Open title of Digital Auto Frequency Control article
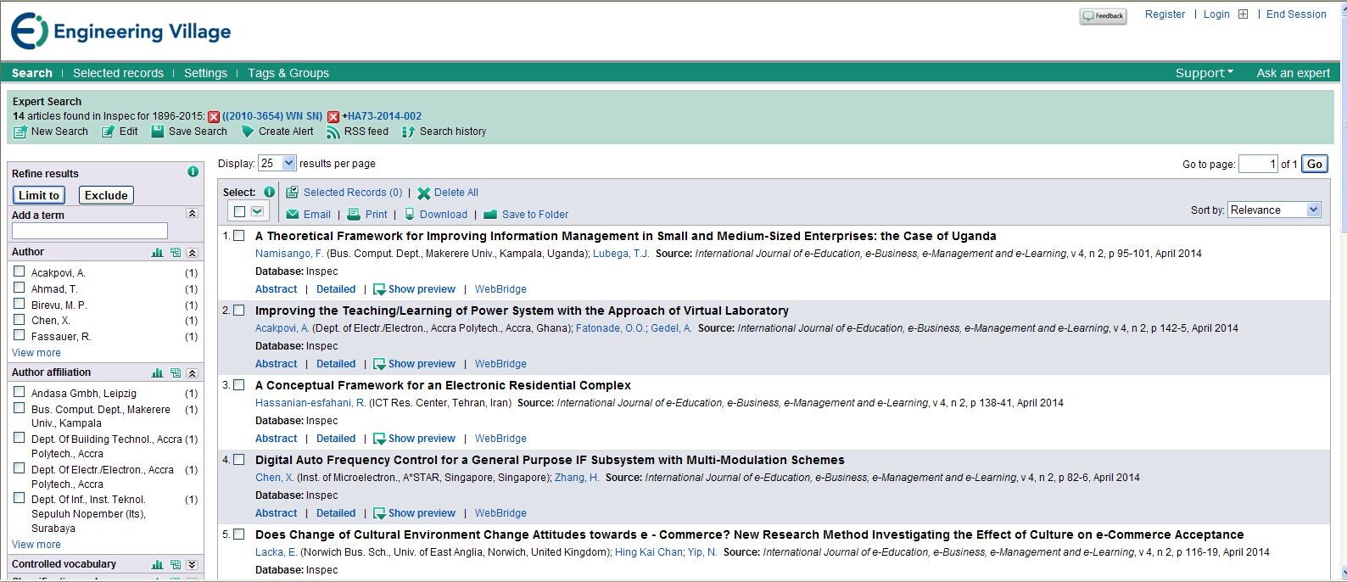 [x=550, y=460]
